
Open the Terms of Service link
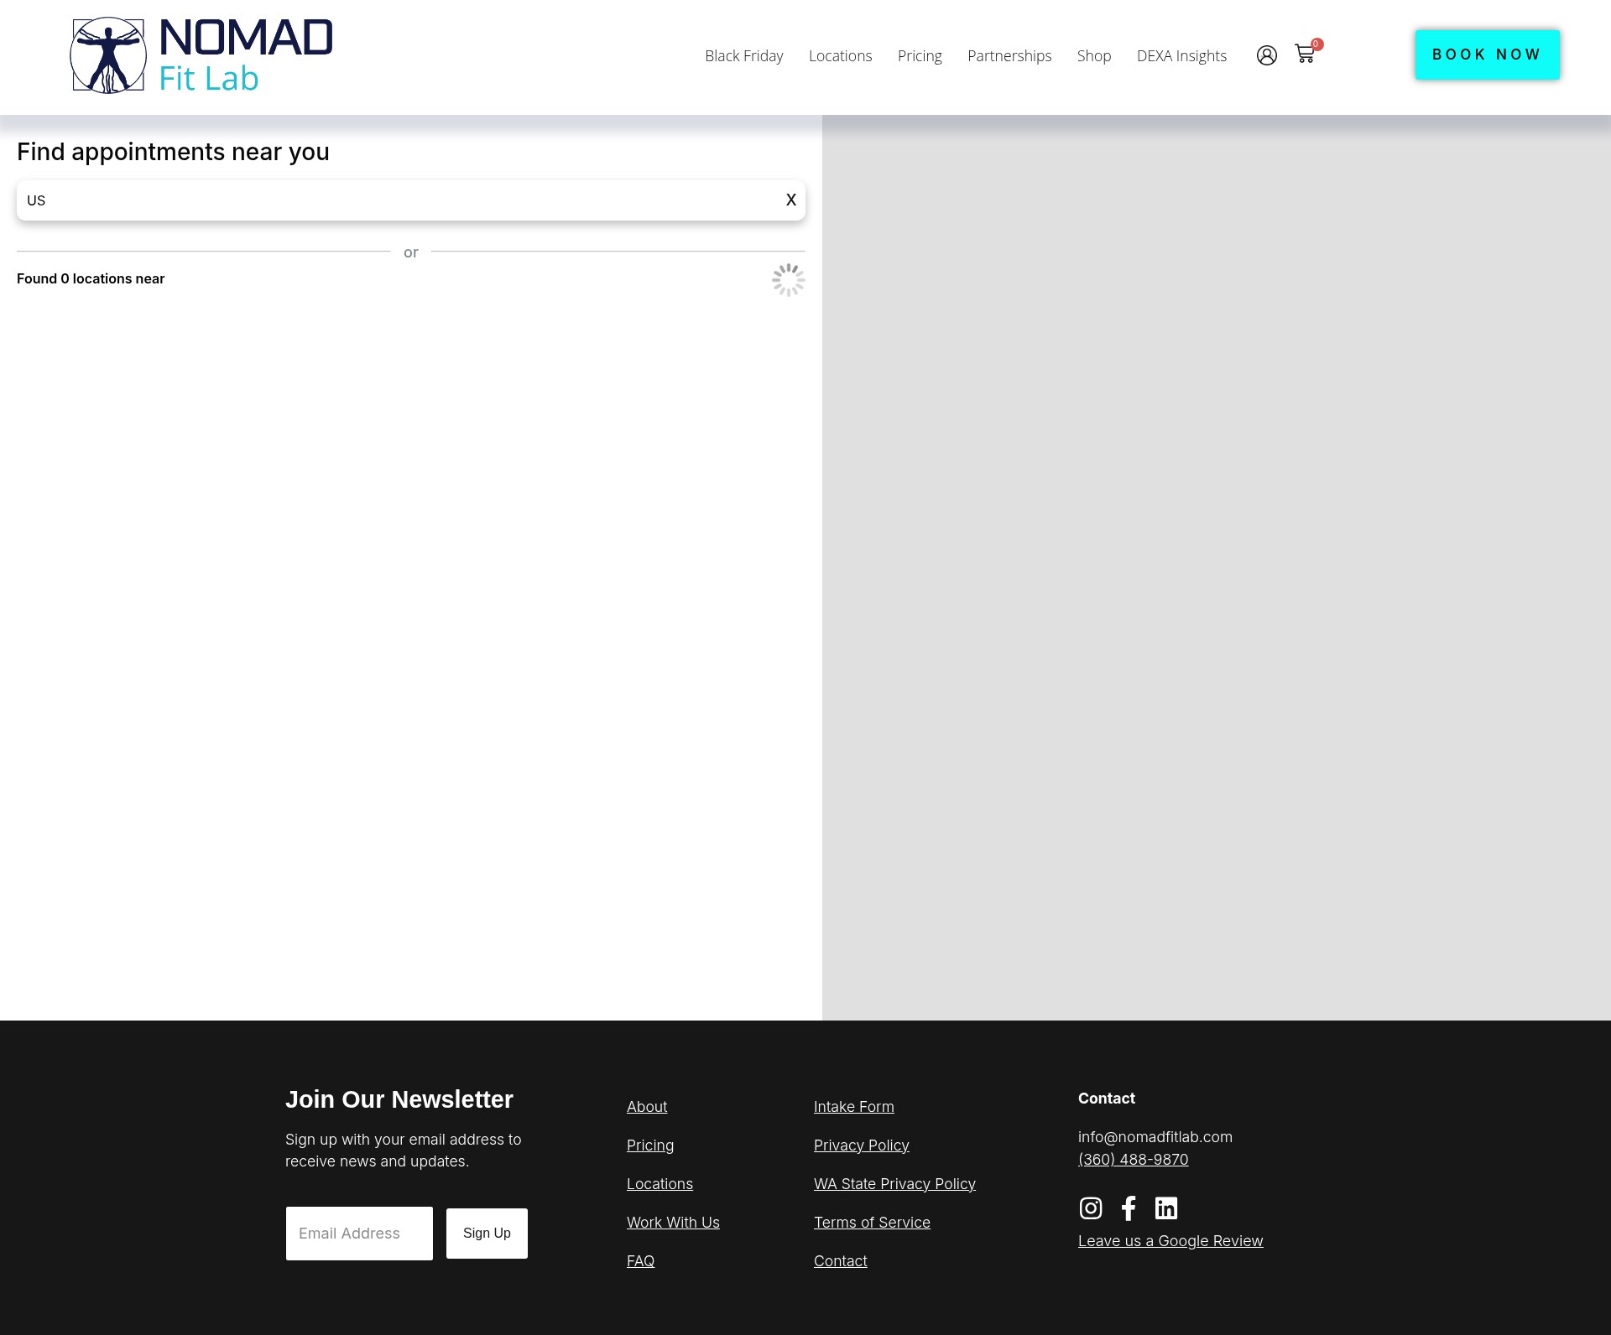click(x=872, y=1223)
